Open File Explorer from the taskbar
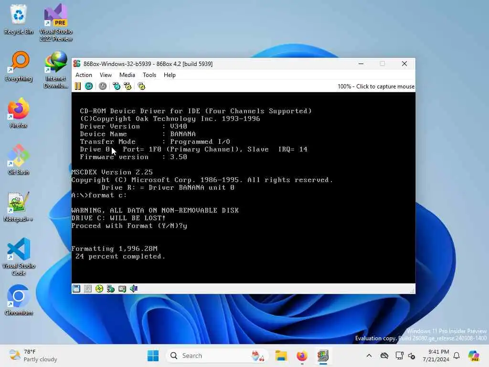Screen dimensions: 489x367 click(281, 356)
